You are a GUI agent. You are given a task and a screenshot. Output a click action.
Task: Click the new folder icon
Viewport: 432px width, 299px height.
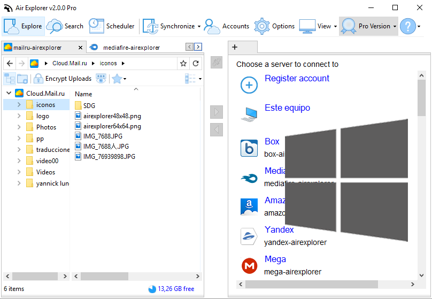(22, 79)
